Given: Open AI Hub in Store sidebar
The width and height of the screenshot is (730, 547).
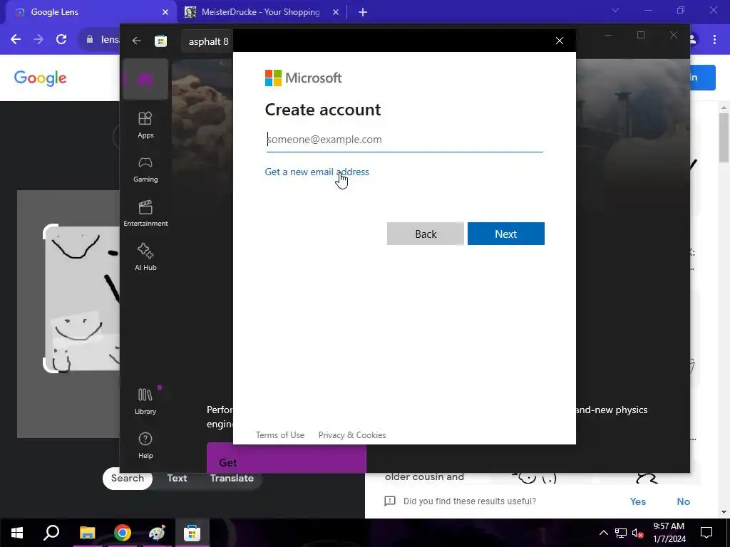Looking at the screenshot, I should (145, 256).
